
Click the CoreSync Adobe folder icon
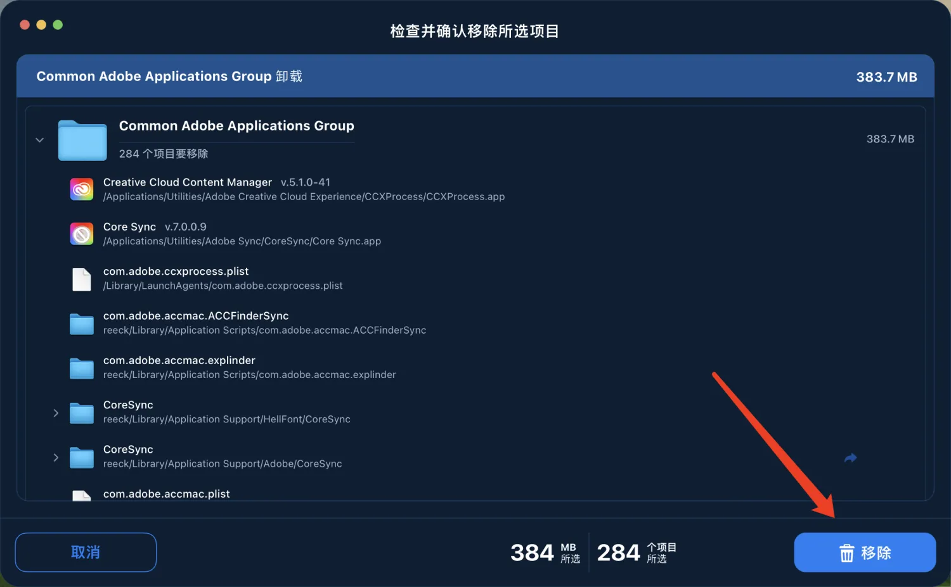pyautogui.click(x=81, y=457)
